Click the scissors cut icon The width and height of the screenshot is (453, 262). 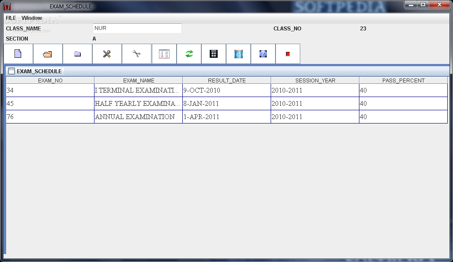[137, 54]
